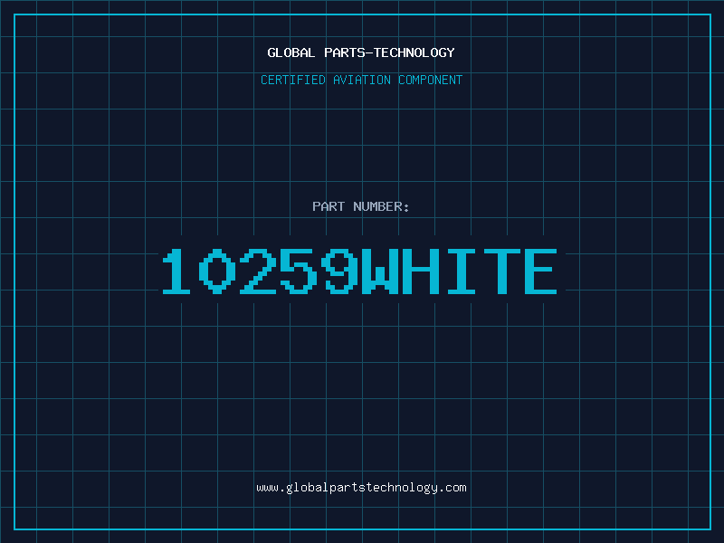Click the GLOBAL PARTS-TECHNOLOGY heading
The width and height of the screenshot is (724, 543).
pos(361,52)
